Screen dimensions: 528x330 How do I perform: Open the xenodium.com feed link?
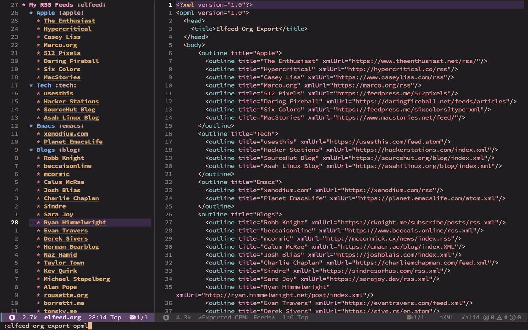click(66, 134)
